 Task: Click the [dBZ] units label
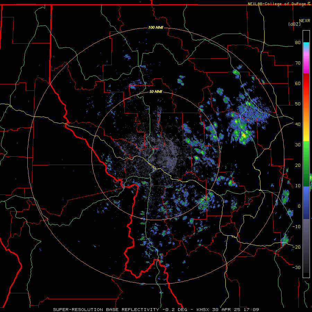pos(294,24)
